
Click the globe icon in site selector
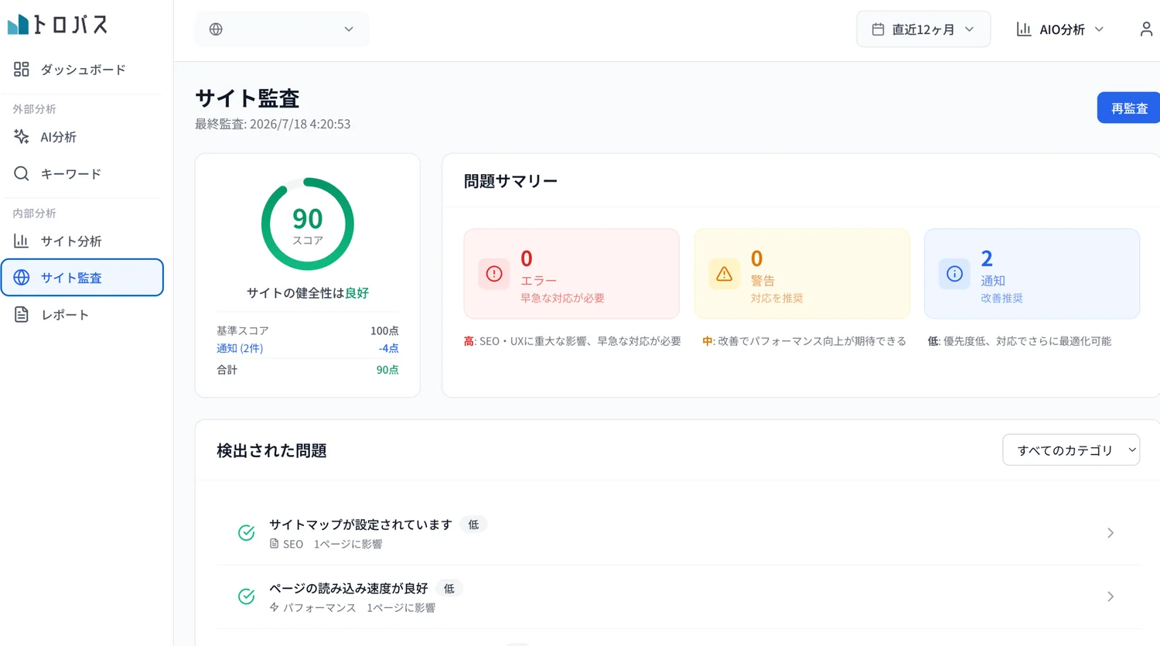216,29
